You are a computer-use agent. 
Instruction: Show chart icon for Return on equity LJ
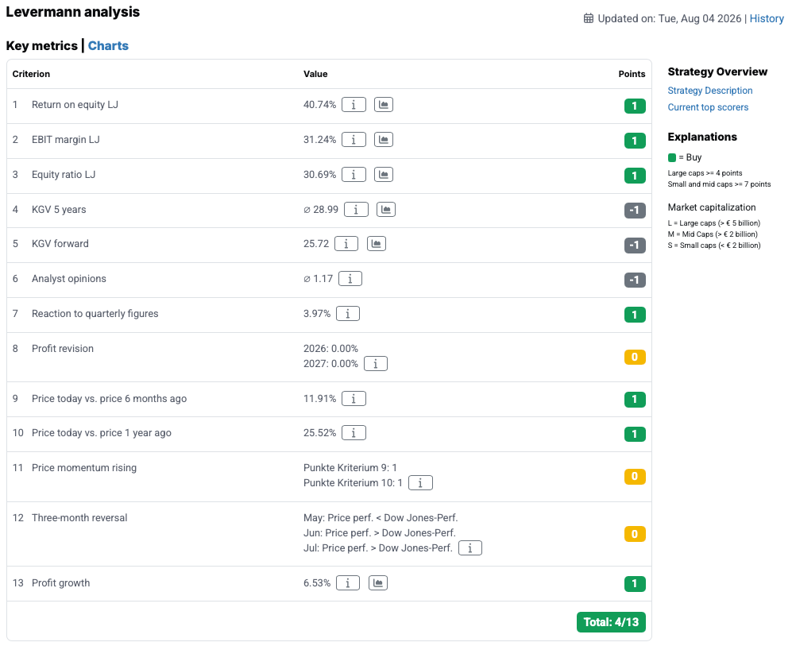(x=384, y=105)
